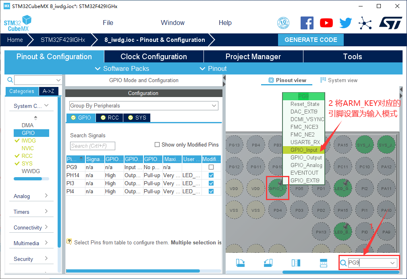Click the Facebook icon in header
Image resolution: width=407 pixels, height=279 pixels.
pos(307,23)
